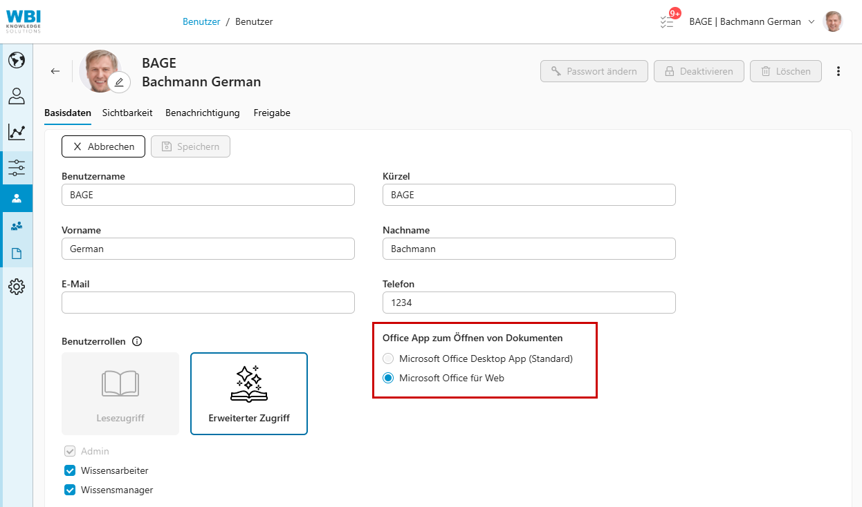Enable Microsoft Office Desktop App option
The width and height of the screenshot is (862, 507).
(388, 358)
